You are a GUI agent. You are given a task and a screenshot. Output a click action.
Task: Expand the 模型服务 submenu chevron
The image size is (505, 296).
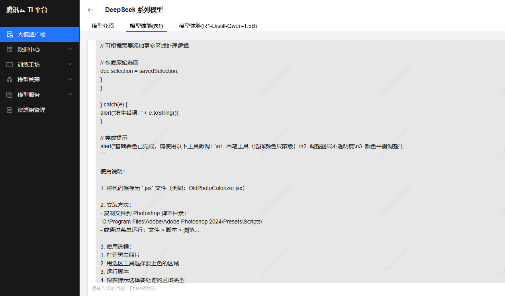70,94
